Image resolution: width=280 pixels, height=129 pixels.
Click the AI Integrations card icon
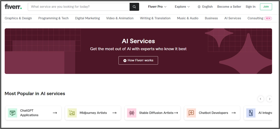click(251, 113)
